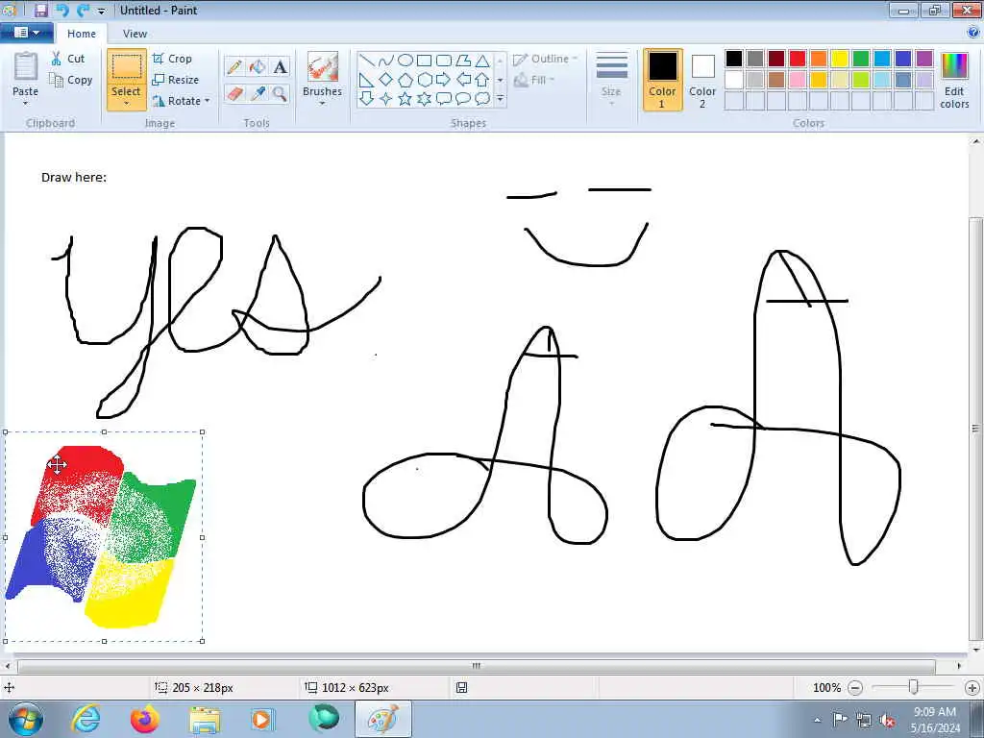Click the Resize button

[x=176, y=80]
